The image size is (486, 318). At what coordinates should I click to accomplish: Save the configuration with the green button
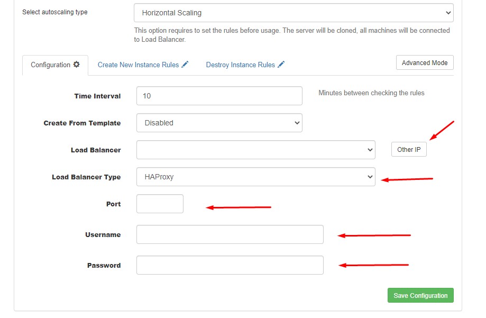pos(420,295)
